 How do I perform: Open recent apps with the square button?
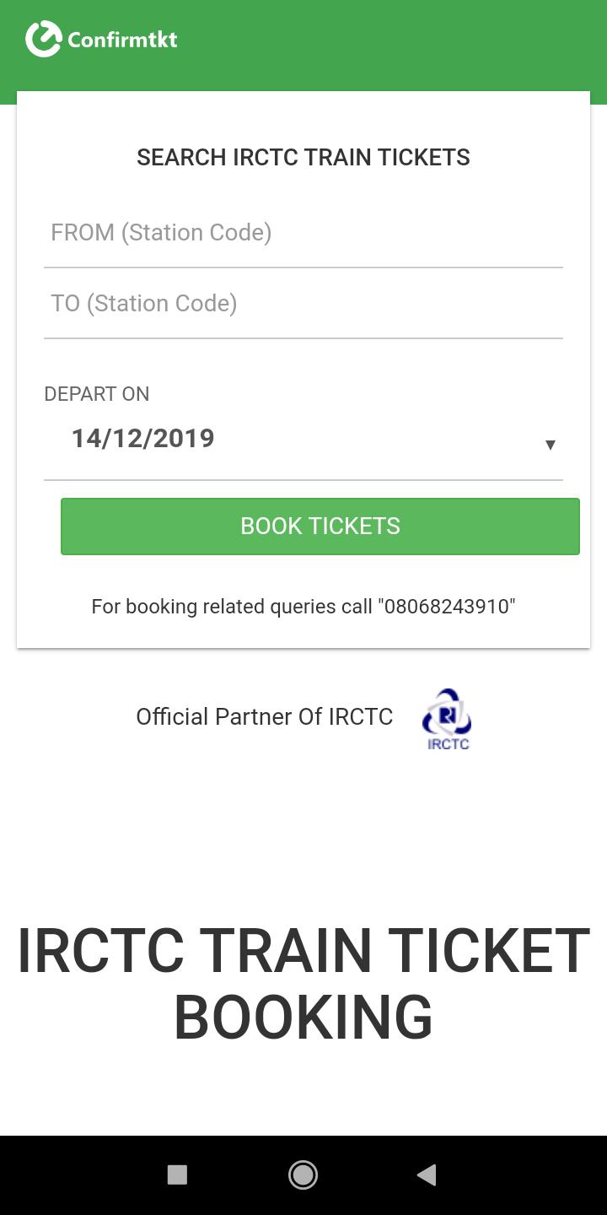(x=177, y=1174)
